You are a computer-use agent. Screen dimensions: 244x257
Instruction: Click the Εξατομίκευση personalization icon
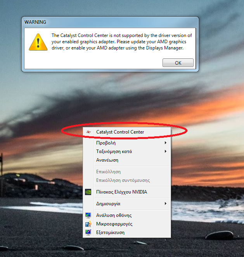tap(88, 232)
